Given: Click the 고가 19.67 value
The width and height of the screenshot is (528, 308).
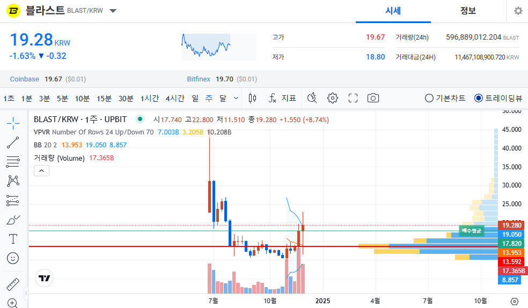Looking at the screenshot, I should (375, 37).
